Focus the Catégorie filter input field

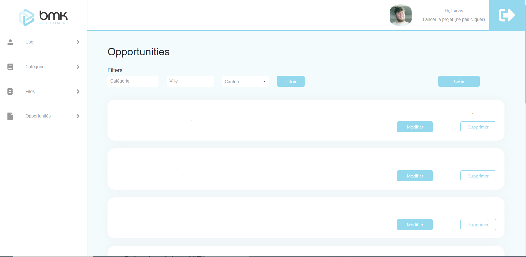click(x=133, y=81)
